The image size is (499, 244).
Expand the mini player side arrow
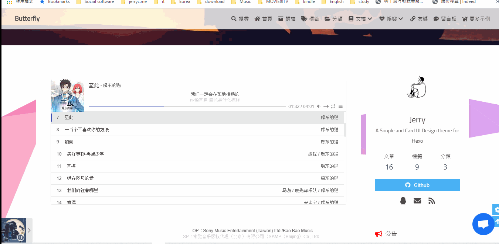coord(29,230)
